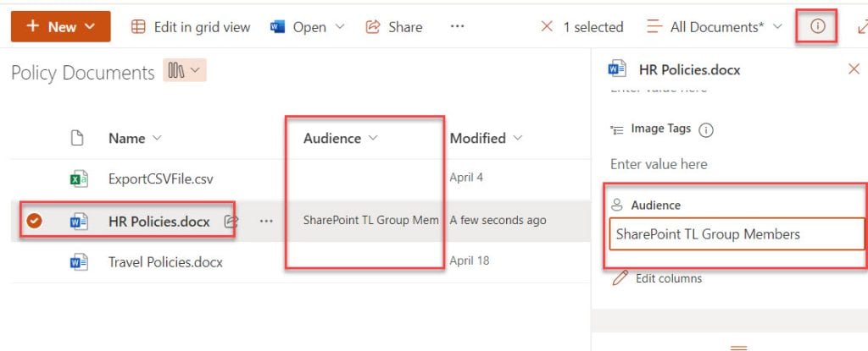Click share icon on HR Policies.docx row
This screenshot has height=351, width=868.
click(x=231, y=222)
